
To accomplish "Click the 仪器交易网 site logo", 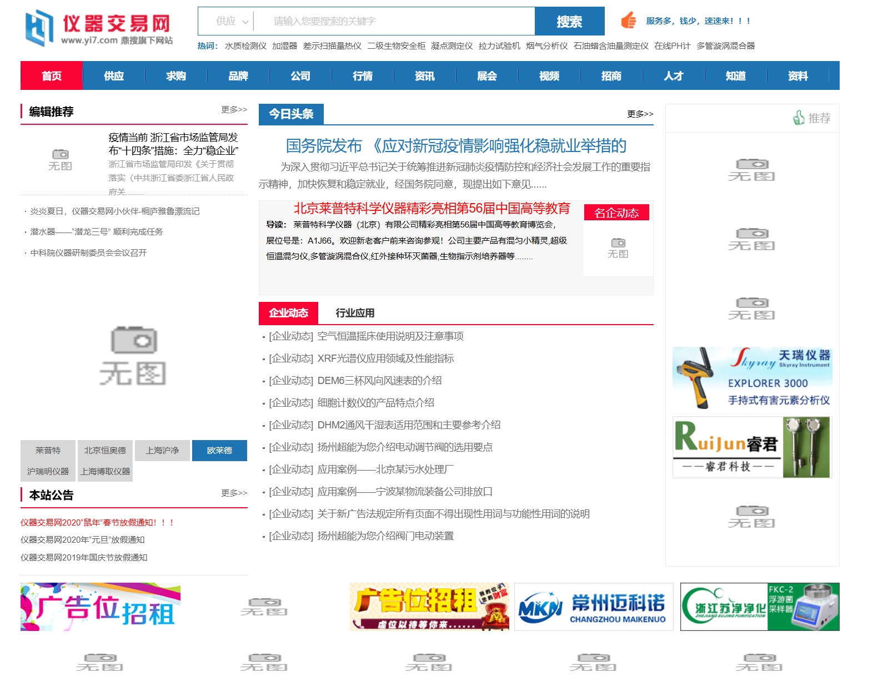I will pos(99,28).
